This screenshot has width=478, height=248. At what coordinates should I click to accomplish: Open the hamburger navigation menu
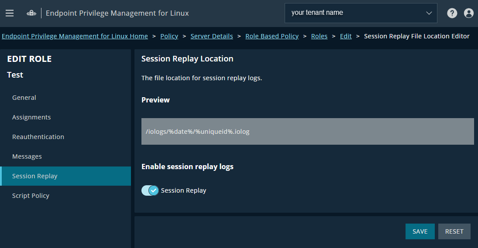10,13
